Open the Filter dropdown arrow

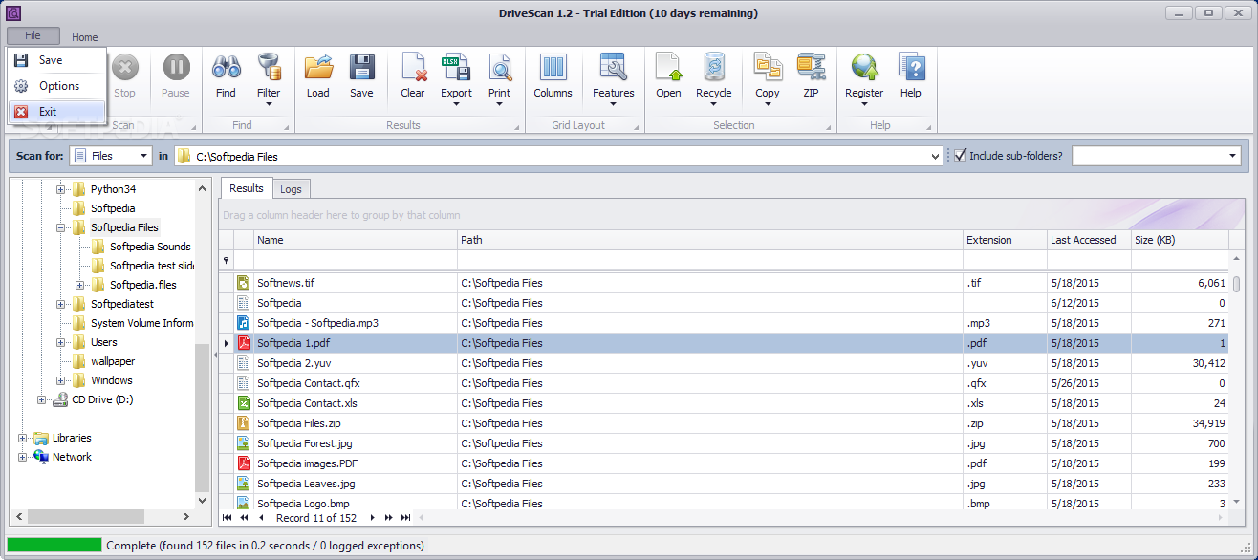269,104
